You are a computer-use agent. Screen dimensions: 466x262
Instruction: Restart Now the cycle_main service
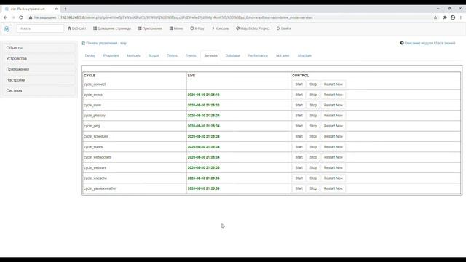tap(333, 105)
